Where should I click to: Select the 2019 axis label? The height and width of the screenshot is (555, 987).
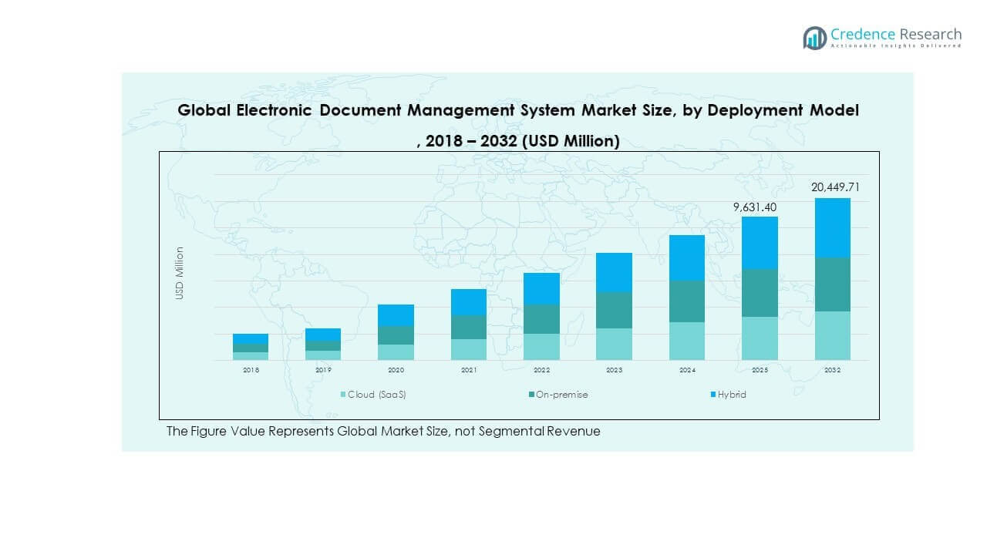pos(322,370)
